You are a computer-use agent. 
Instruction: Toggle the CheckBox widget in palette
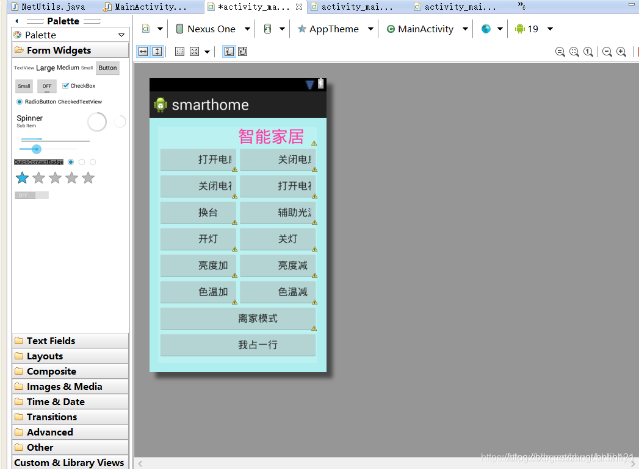tap(79, 86)
